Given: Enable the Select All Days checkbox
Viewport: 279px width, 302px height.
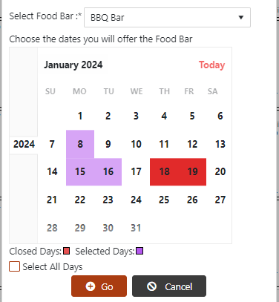Looking at the screenshot, I should click(14, 266).
